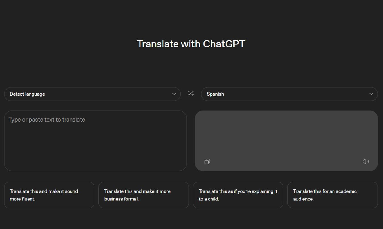
Task: Choose a different target language than Spanish
Action: click(x=289, y=94)
